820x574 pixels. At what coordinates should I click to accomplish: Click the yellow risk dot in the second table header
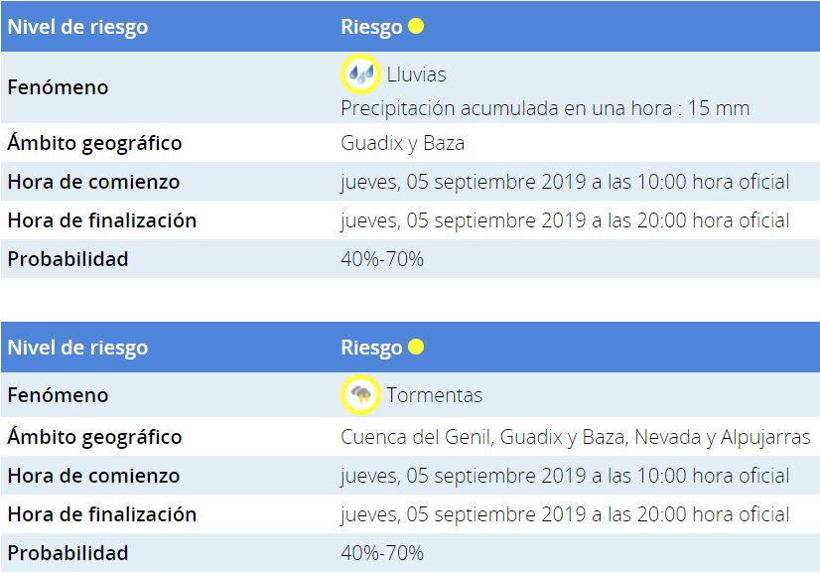click(416, 347)
